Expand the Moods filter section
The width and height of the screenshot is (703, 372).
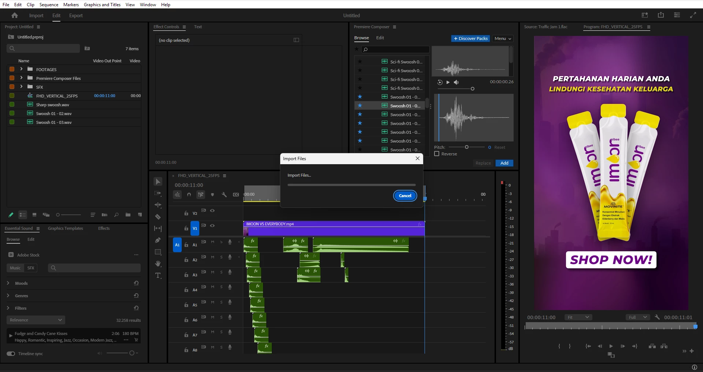point(8,283)
